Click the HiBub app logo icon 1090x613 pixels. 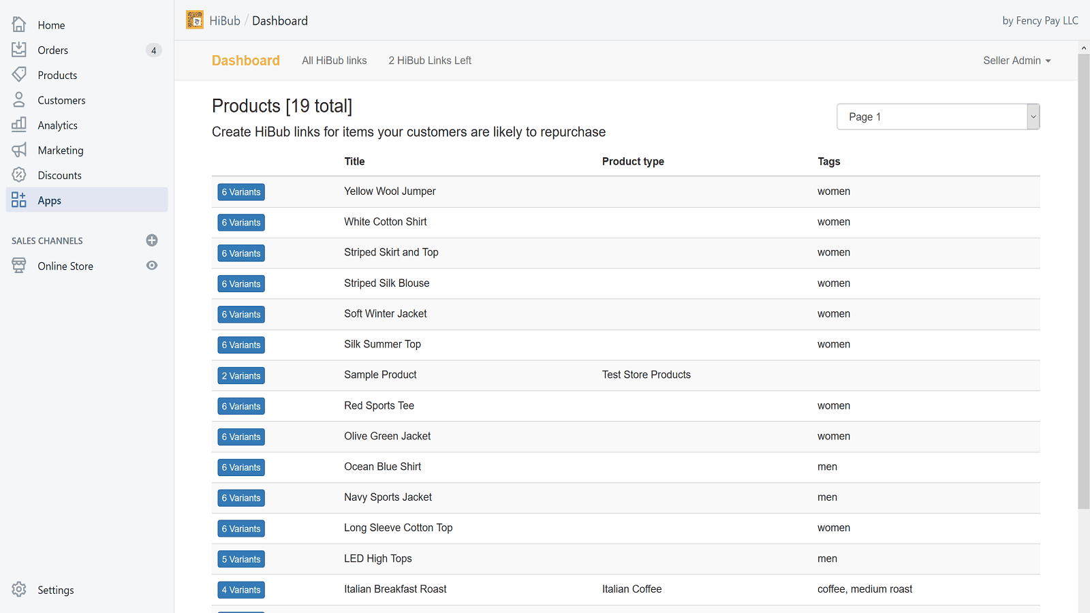tap(195, 20)
